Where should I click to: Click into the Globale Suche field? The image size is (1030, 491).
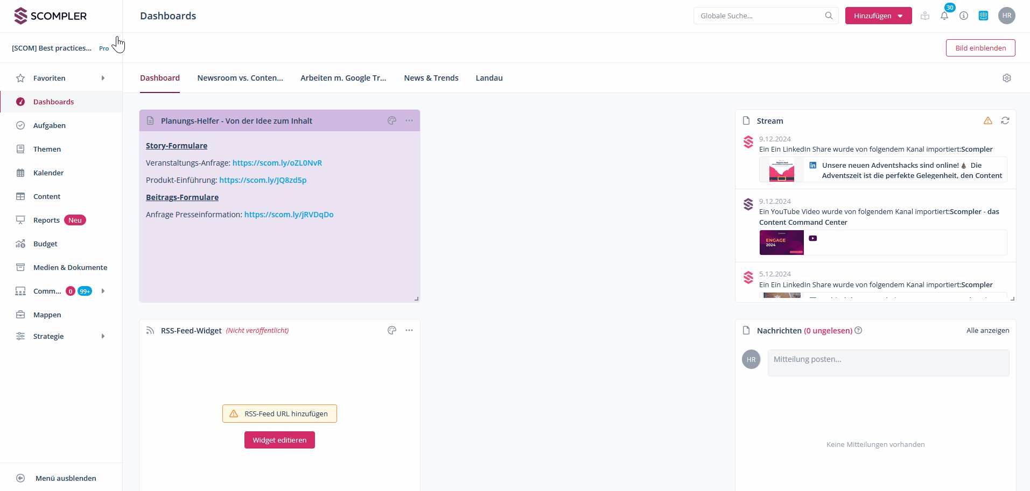coord(759,16)
